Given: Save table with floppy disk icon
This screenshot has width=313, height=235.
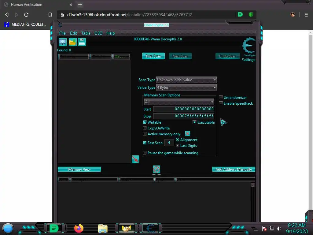Looking at the screenshot, I should [x=82, y=42].
